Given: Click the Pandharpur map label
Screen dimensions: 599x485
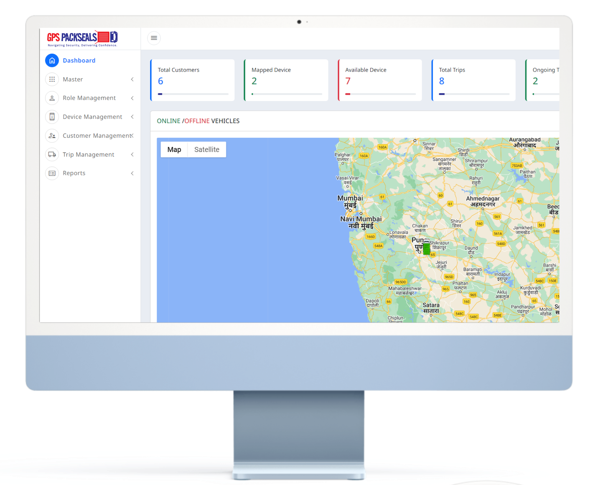Looking at the screenshot, I should 523,309.
